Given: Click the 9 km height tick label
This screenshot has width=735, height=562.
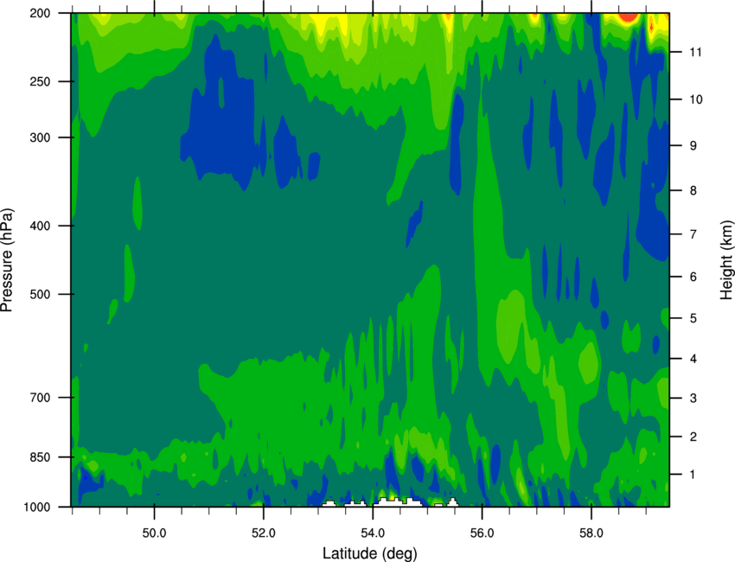Looking at the screenshot, I should (693, 146).
